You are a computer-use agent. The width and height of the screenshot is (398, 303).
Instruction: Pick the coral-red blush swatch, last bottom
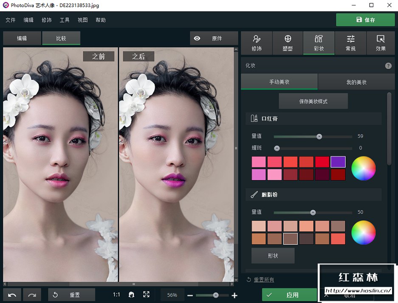coord(338,239)
